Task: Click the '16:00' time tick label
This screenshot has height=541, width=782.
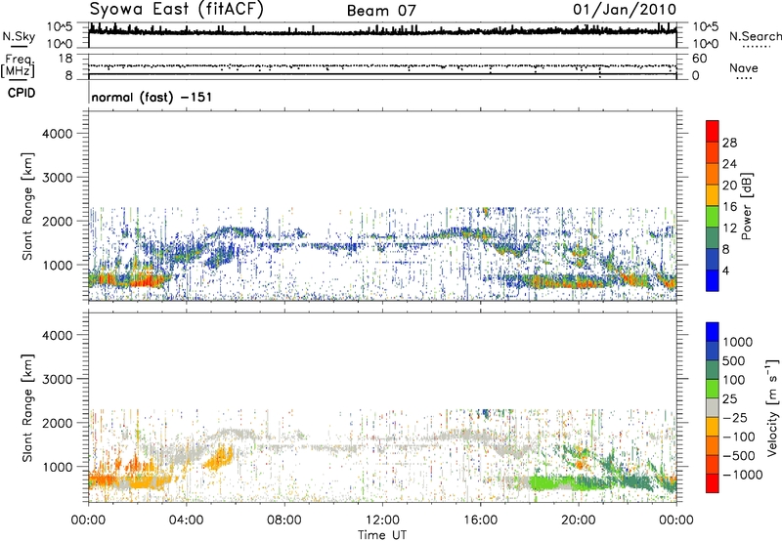Action: 480,520
